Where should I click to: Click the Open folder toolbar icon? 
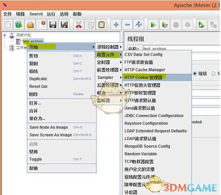click(x=30, y=25)
